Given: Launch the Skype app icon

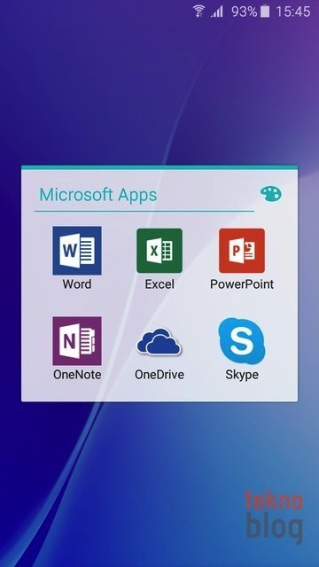Looking at the screenshot, I should point(242,340).
